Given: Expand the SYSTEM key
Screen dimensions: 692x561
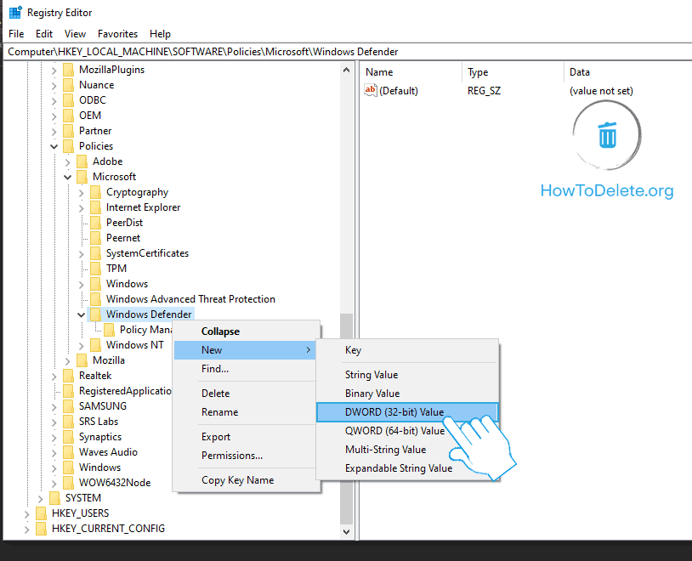Looking at the screenshot, I should [40, 497].
